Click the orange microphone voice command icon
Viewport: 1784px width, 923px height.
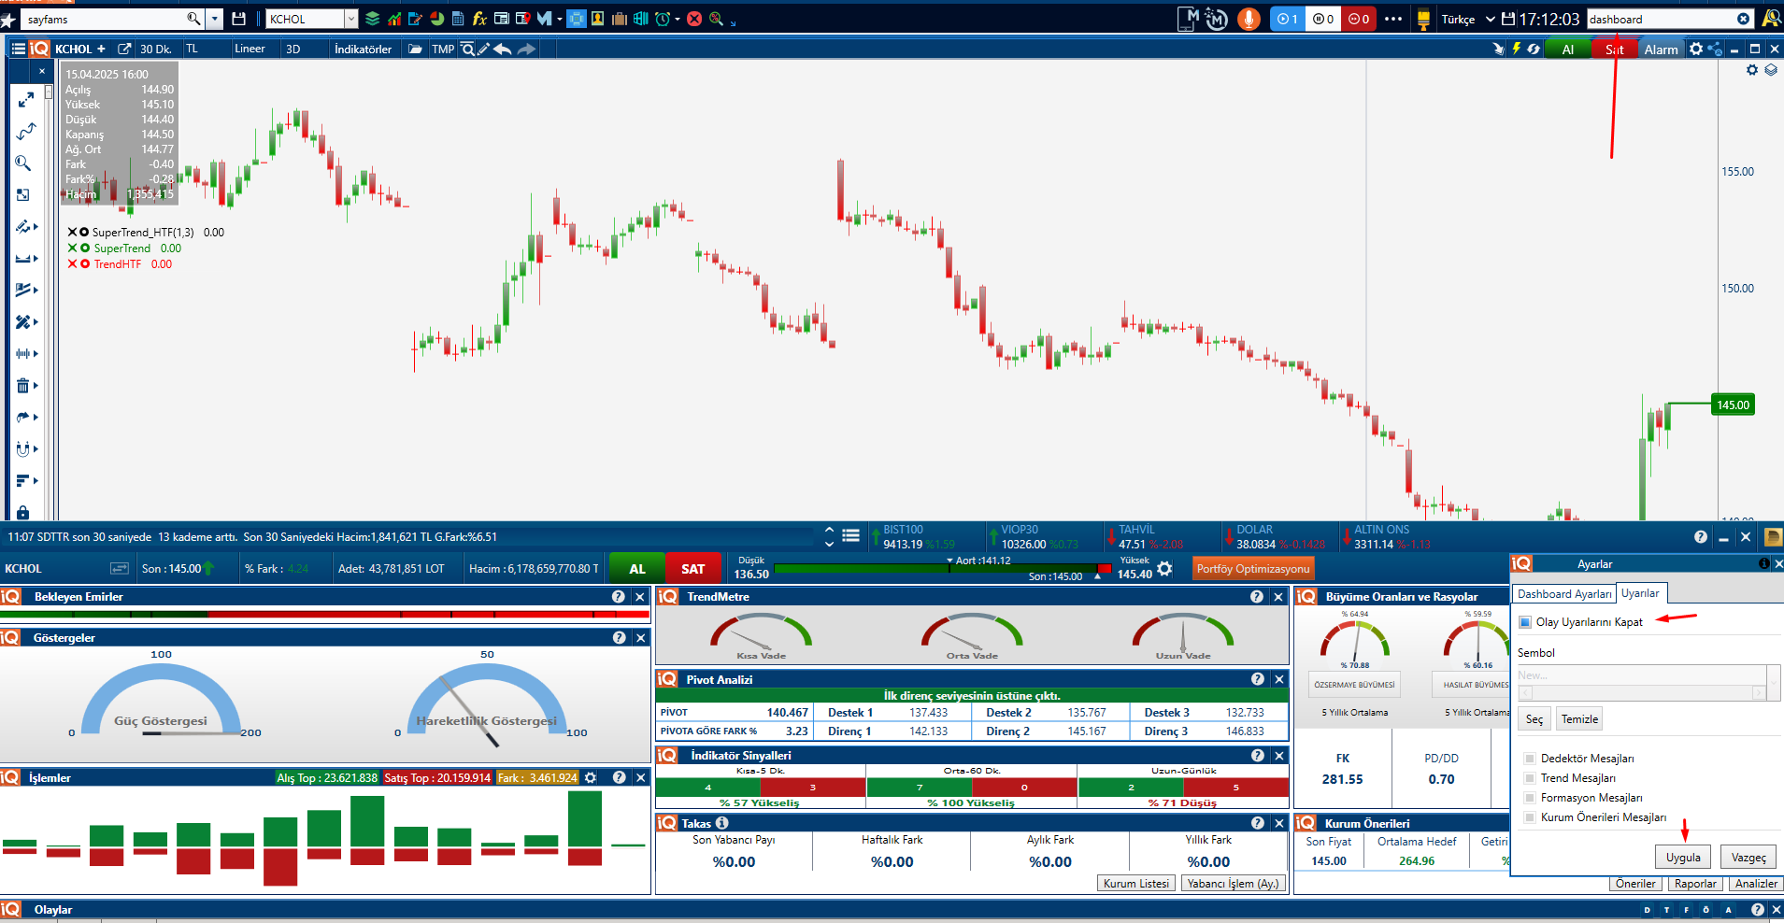coord(1248,19)
